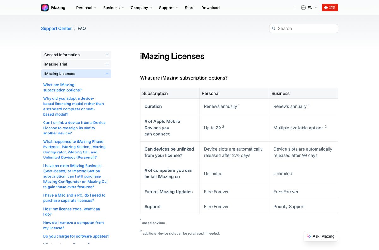Select iMazing Licenses sidebar section

[x=76, y=74]
